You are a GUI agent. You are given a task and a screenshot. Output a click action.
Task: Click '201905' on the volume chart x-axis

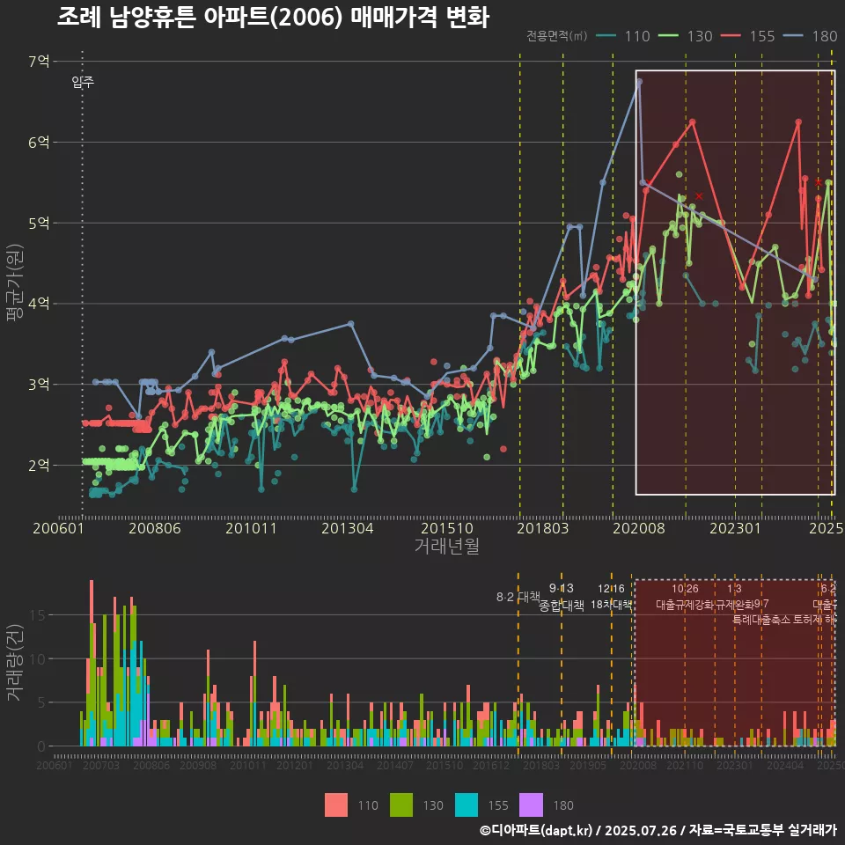[588, 765]
